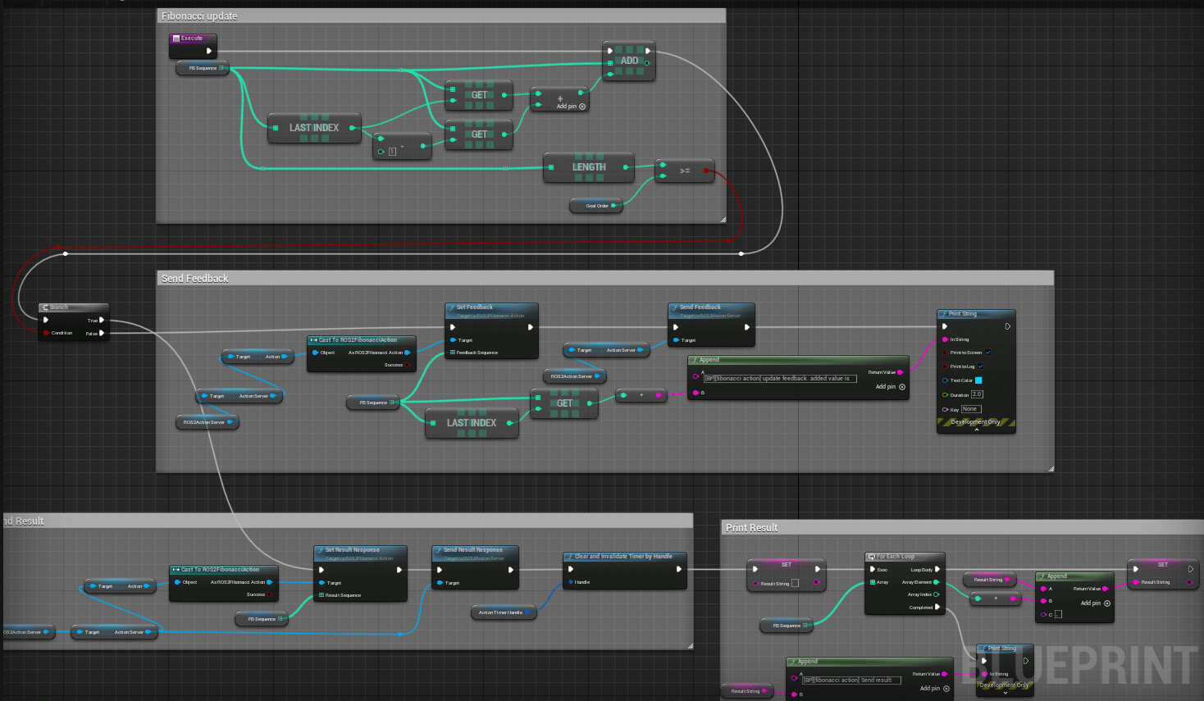
Task: Select the Print Result comment box title
Action: (752, 528)
